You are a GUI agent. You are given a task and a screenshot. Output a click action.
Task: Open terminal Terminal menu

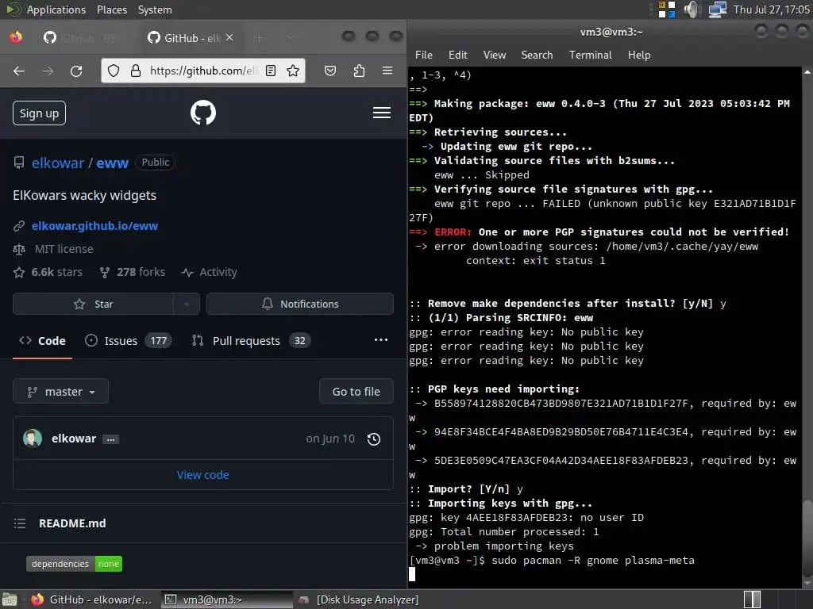click(x=591, y=55)
